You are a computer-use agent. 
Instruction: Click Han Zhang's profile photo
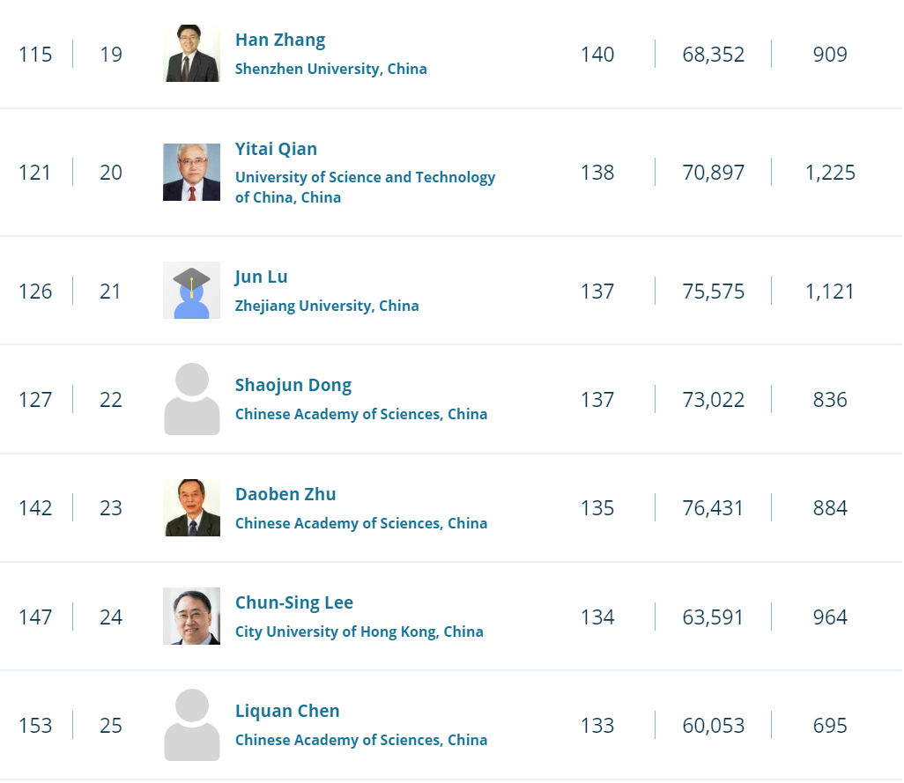point(191,54)
